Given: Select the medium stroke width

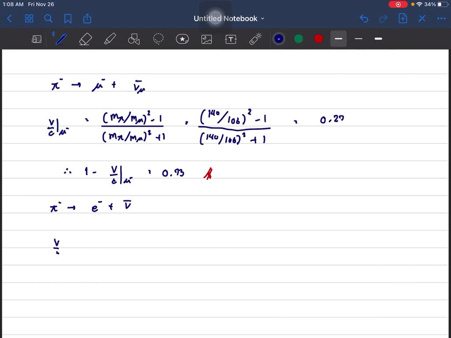Looking at the screenshot, I should pos(338,39).
